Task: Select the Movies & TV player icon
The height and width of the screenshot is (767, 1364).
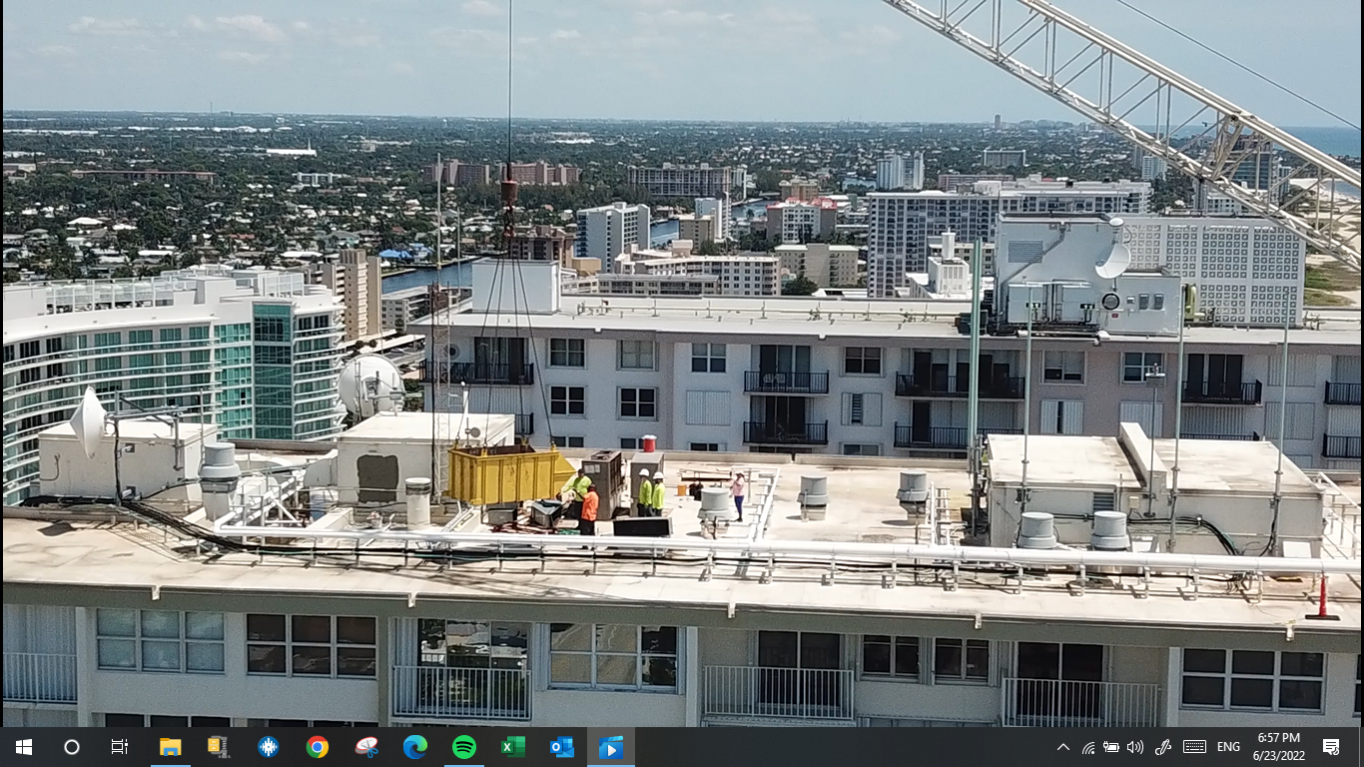Action: point(611,747)
